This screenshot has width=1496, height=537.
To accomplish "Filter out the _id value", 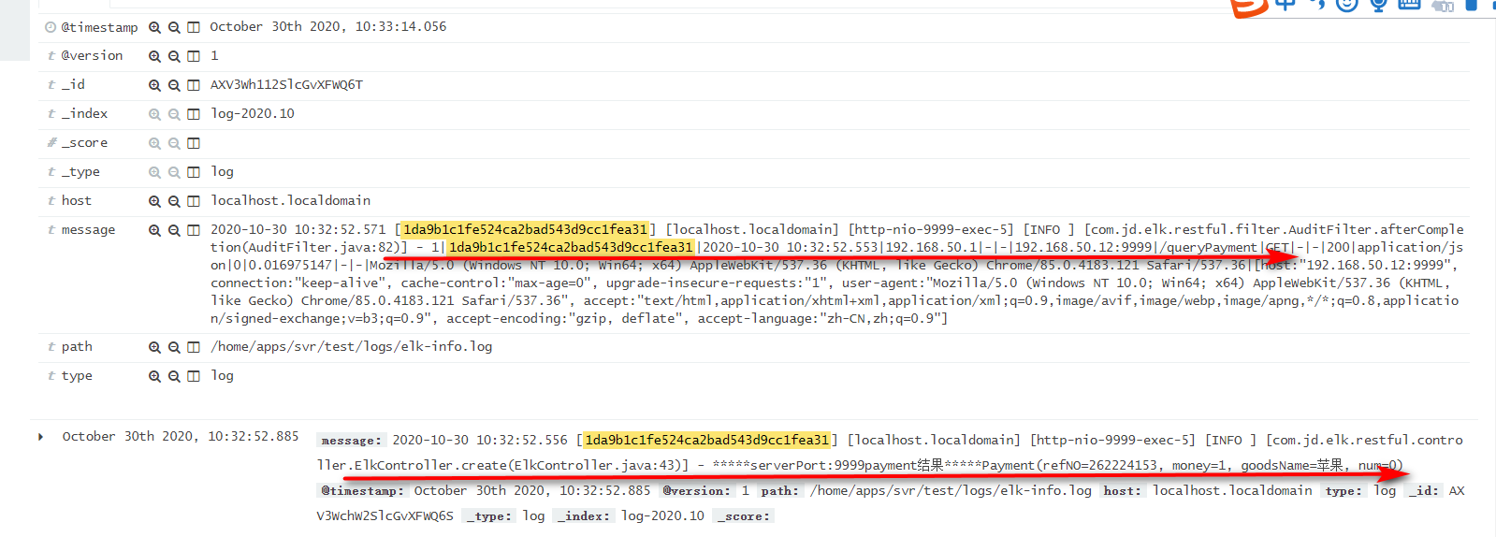I will click(174, 85).
